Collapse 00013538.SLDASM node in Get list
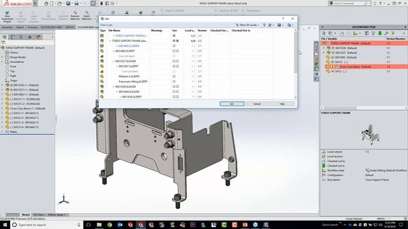The height and width of the screenshot is (229, 408). tap(113, 87)
